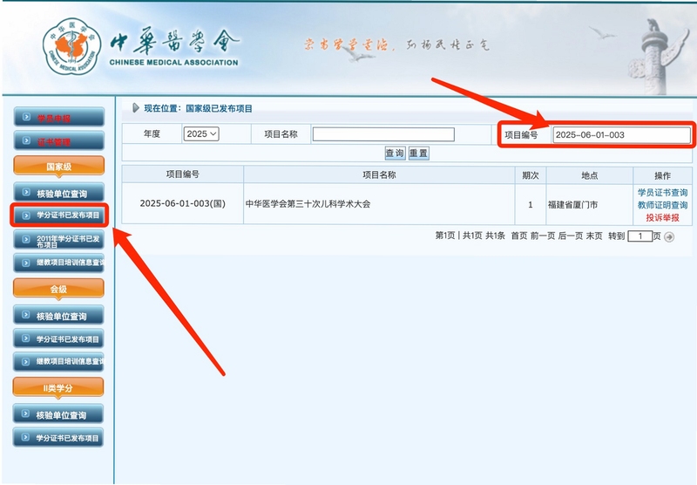Go to 前一页 previous page link

543,236
